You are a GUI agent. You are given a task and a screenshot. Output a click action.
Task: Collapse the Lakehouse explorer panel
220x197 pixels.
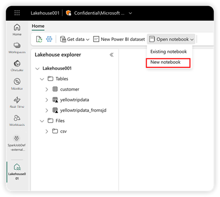tap(111, 55)
